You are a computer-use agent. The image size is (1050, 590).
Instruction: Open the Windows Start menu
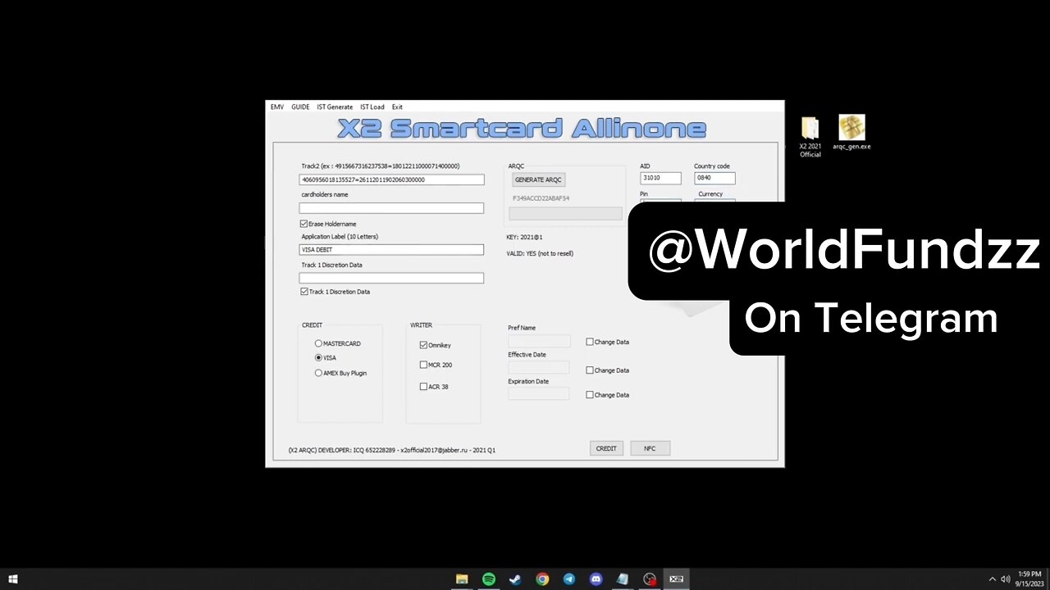(13, 579)
